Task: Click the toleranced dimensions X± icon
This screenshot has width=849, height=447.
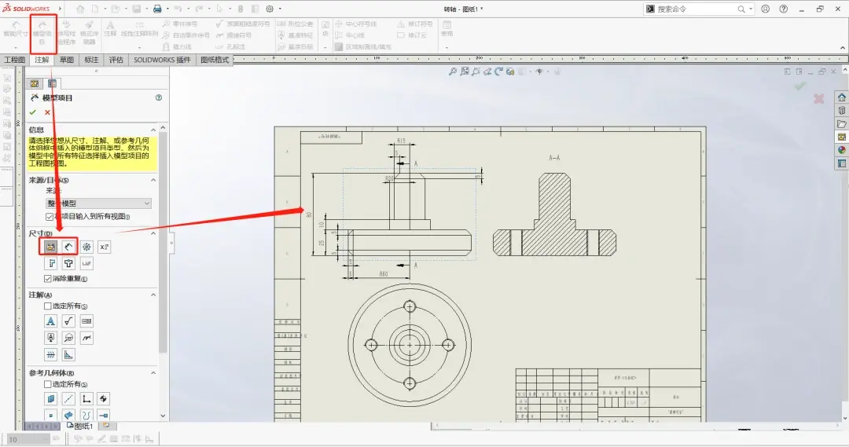Action: tap(104, 247)
